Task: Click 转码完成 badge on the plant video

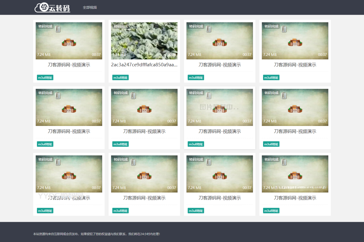Action: tap(121, 26)
